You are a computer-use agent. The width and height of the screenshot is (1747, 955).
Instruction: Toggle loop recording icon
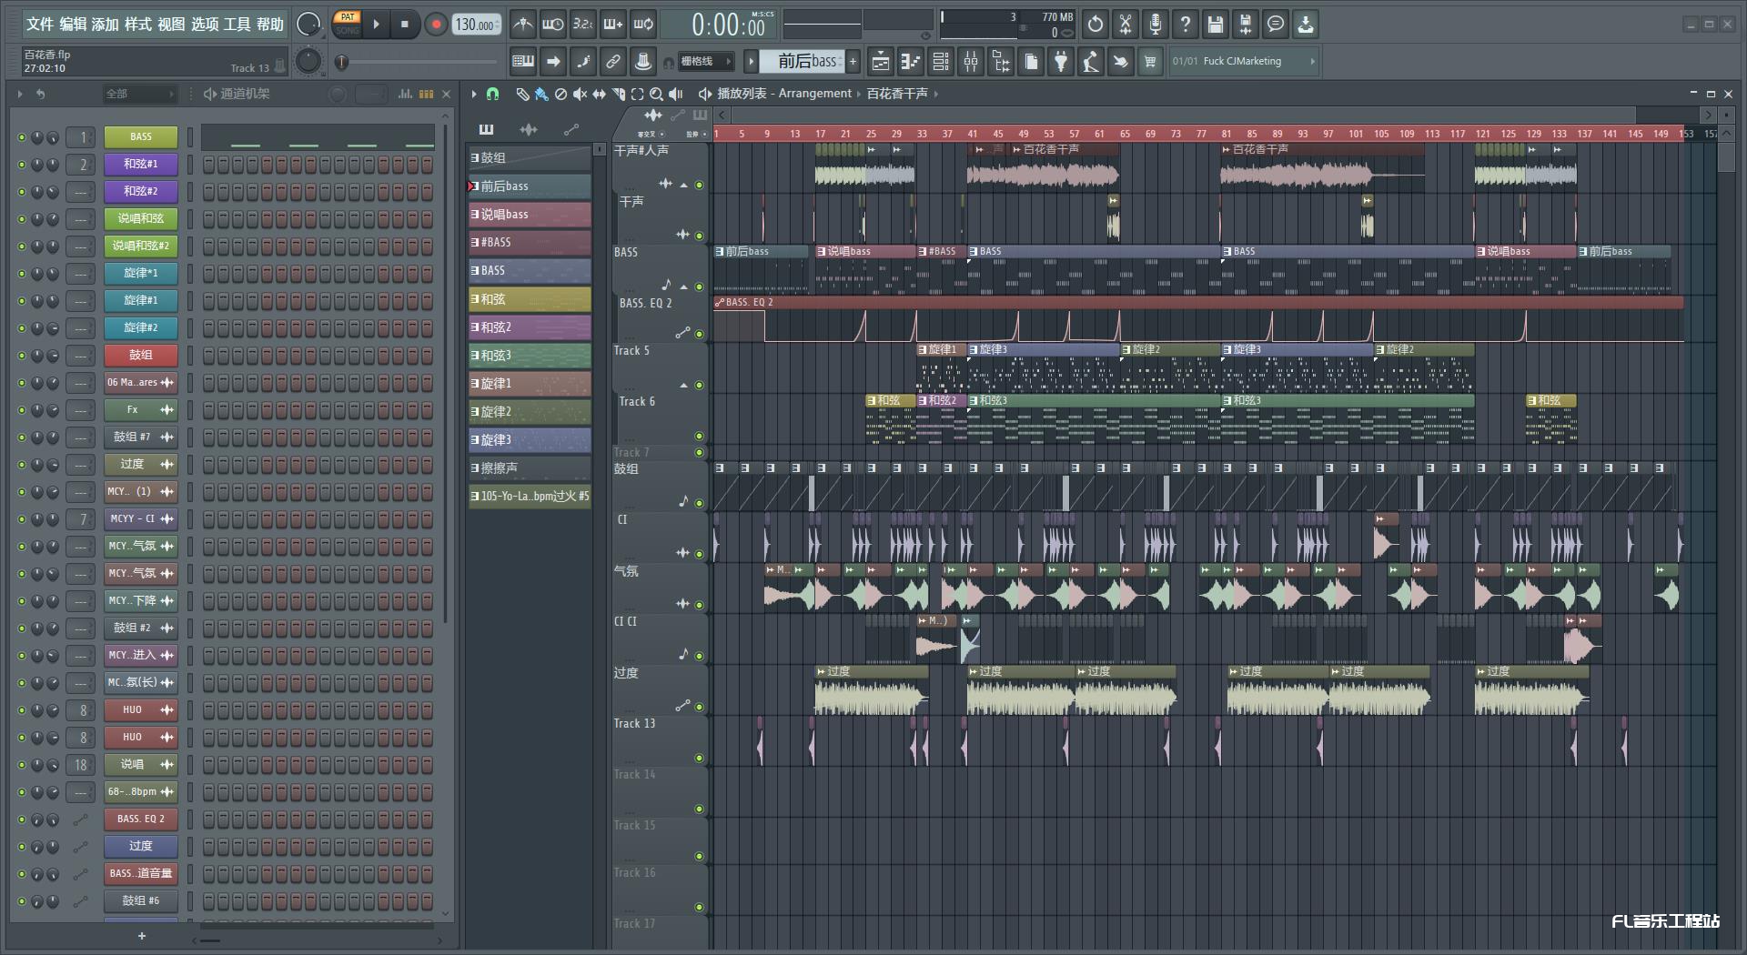643,25
